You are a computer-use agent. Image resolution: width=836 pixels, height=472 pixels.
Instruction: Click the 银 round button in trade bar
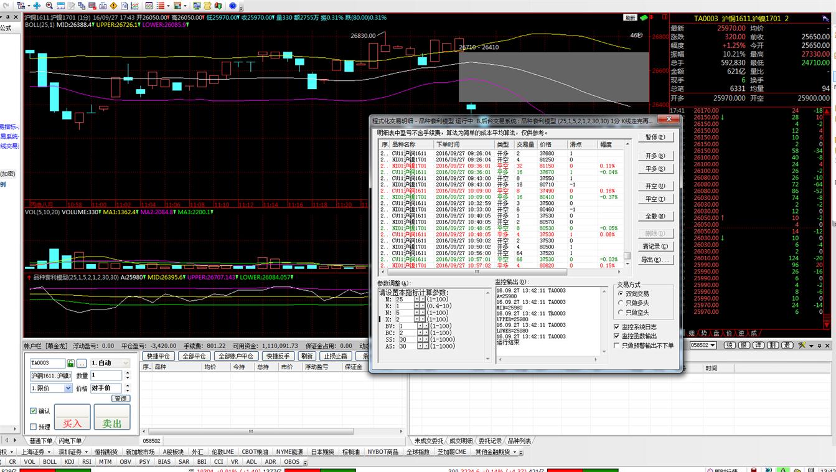click(x=744, y=345)
